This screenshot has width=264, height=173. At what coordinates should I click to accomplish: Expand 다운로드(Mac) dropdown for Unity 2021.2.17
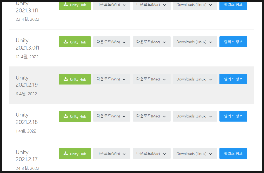coord(152,153)
